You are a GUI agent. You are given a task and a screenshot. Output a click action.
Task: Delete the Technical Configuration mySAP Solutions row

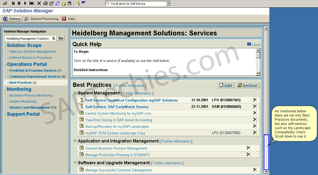point(255,100)
